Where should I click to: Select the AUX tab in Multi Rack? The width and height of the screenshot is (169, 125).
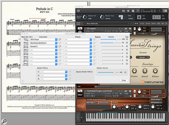(163, 23)
